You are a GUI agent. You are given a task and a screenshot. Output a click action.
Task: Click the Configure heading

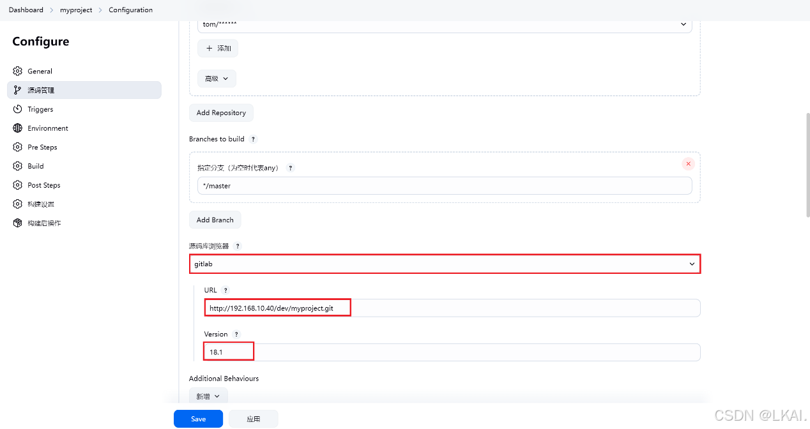[x=41, y=41]
